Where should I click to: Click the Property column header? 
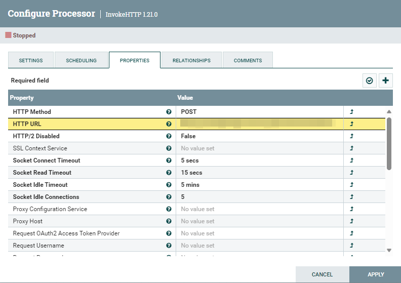pyautogui.click(x=22, y=98)
